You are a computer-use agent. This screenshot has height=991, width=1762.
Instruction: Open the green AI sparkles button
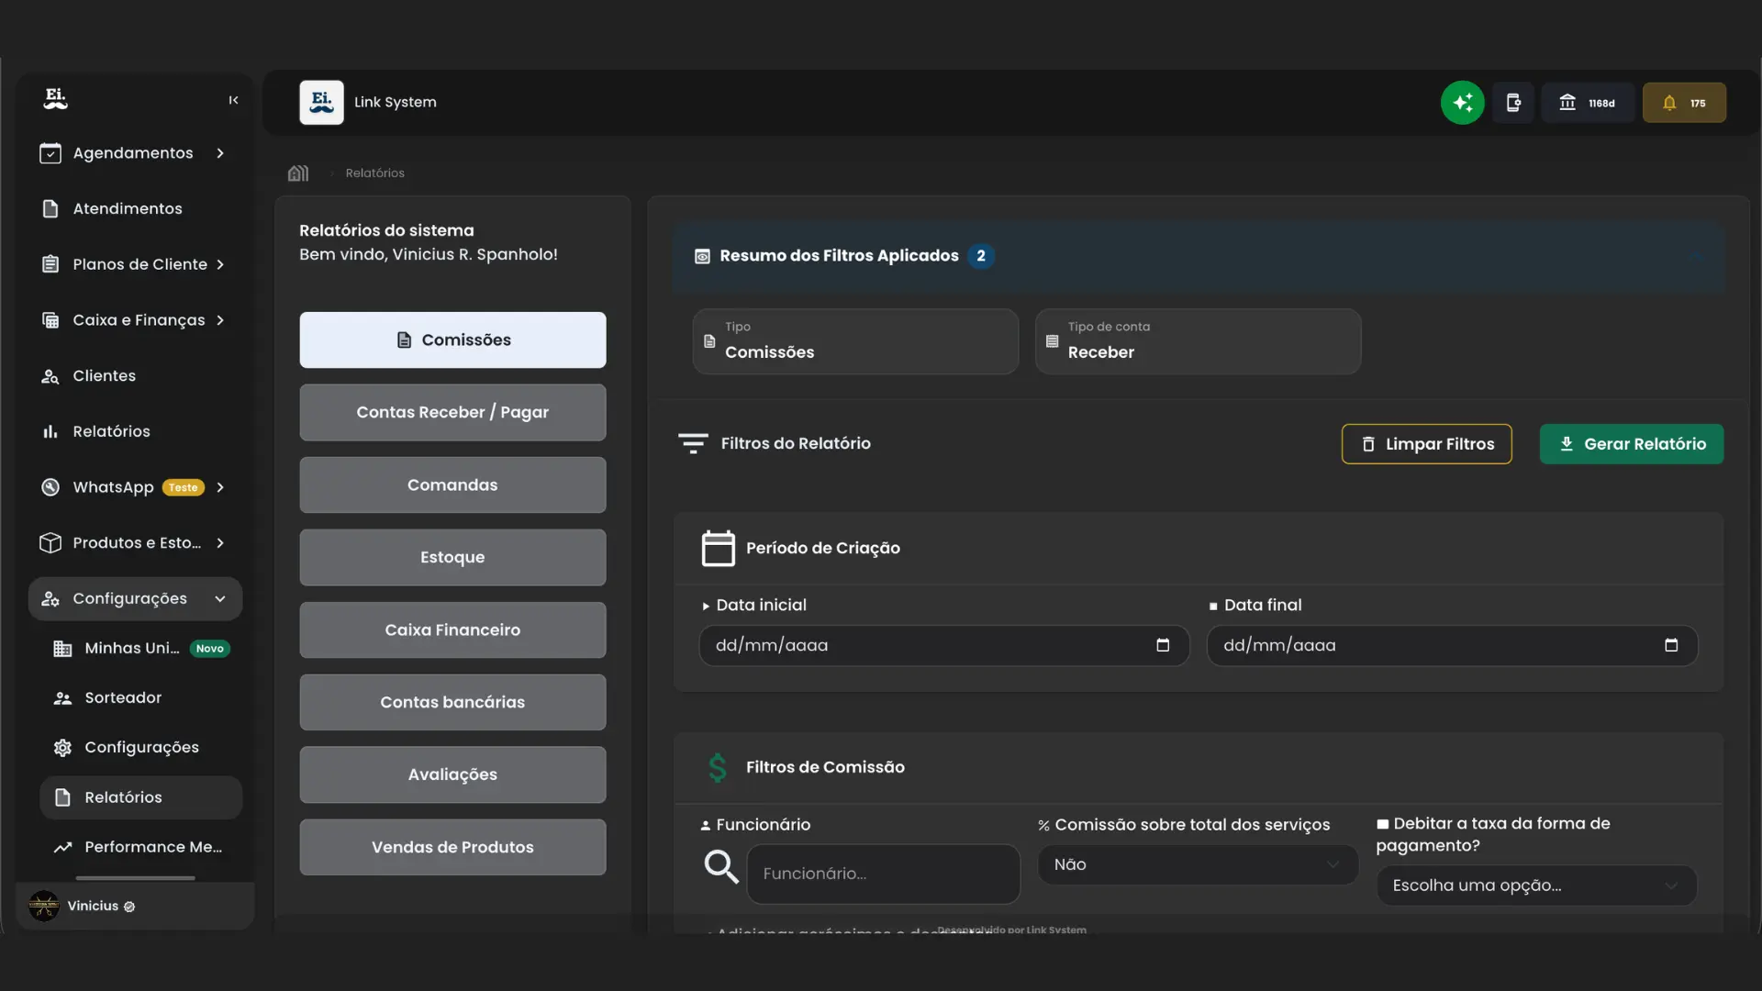click(x=1462, y=102)
